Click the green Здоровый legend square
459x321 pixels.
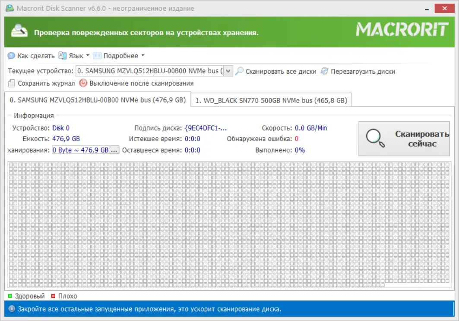point(10,296)
